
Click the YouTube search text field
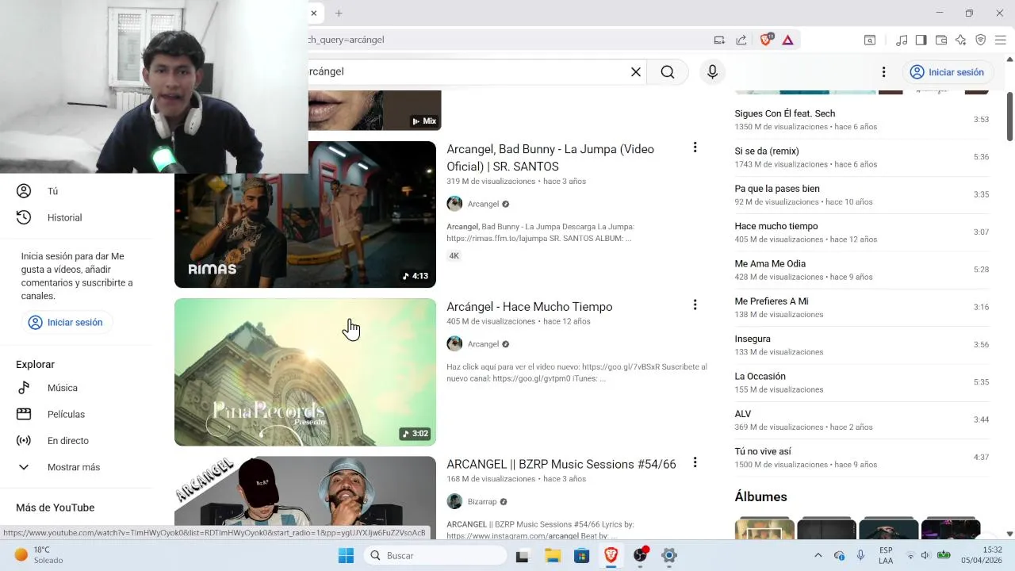[466, 72]
